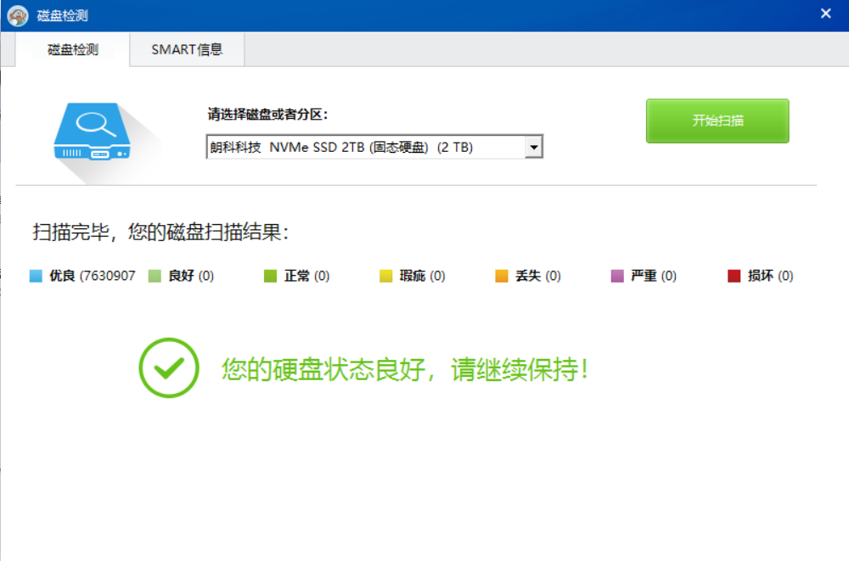Click the 您的硬盘状态良好 status message
Screen dimensions: 849x561
click(x=405, y=369)
